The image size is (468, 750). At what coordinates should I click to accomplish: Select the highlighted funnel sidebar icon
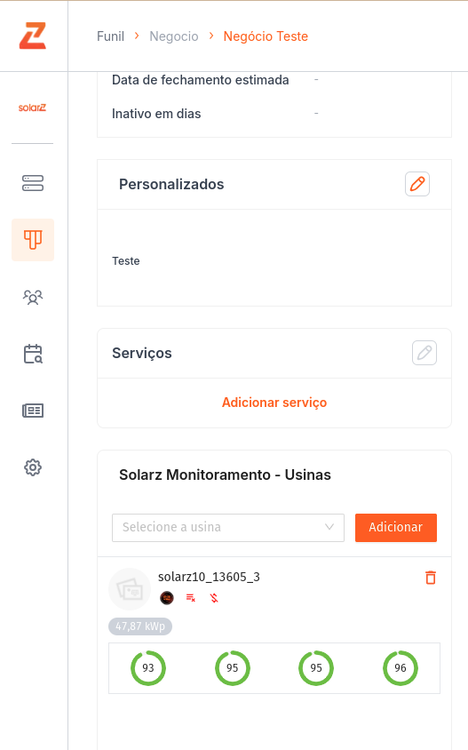tap(33, 240)
